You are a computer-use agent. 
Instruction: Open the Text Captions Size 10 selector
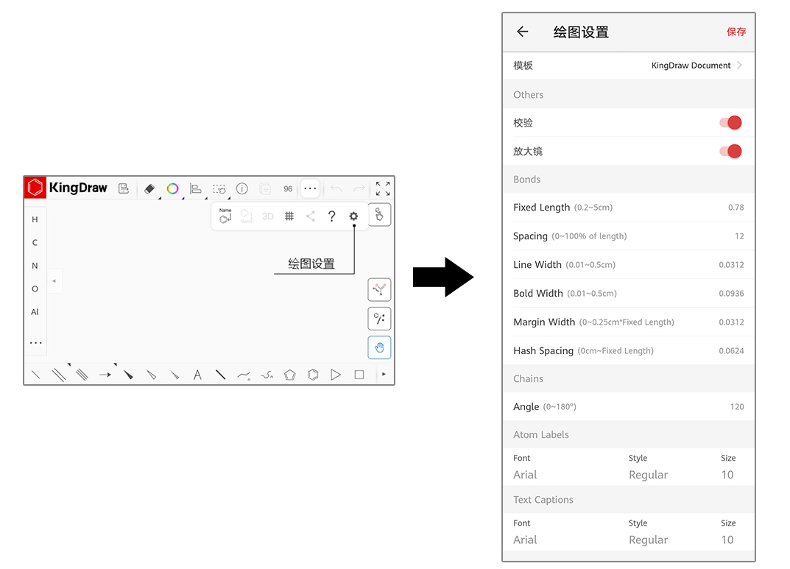727,540
